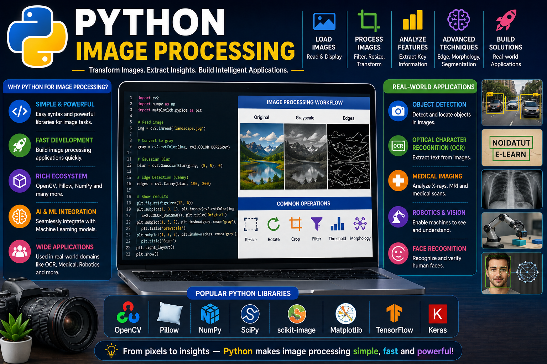The image size is (547, 364).
Task: Select the Wide Applications people icon
Action: tap(20, 252)
